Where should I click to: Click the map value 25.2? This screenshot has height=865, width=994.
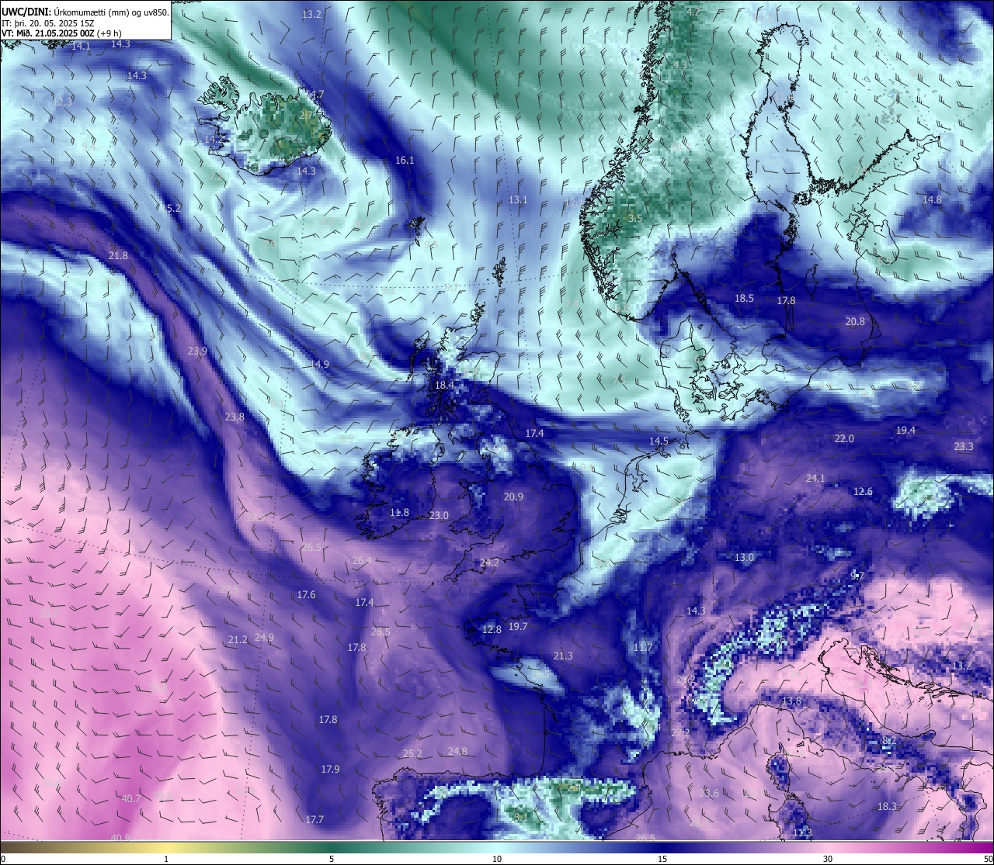tap(412, 754)
